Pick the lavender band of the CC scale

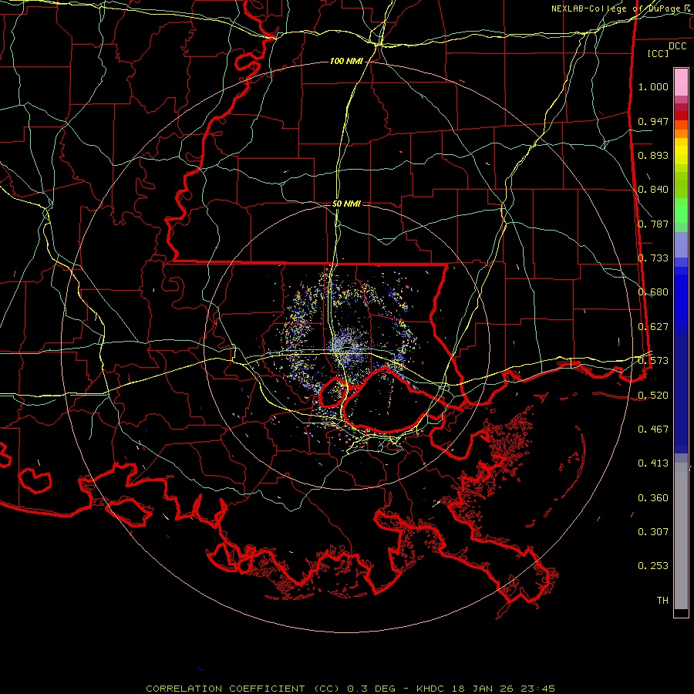681,244
